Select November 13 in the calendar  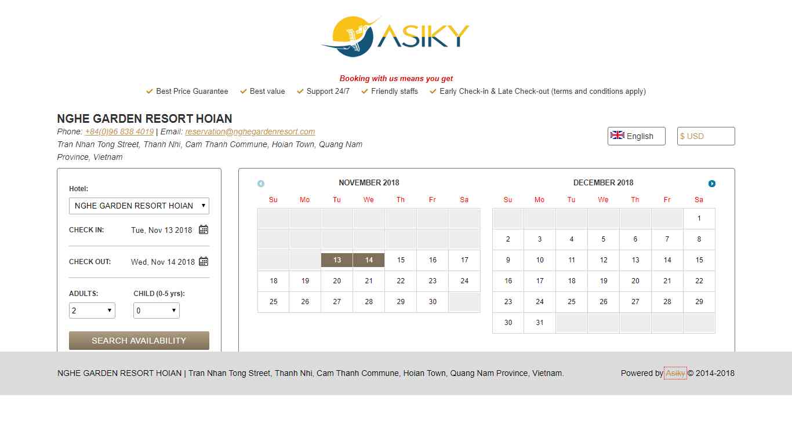(x=337, y=260)
